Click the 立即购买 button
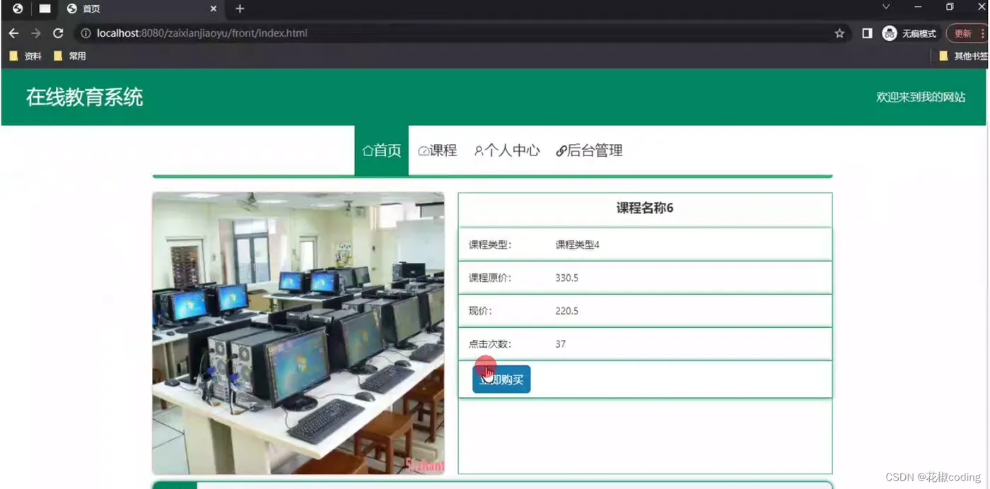This screenshot has height=489, width=990. click(501, 379)
